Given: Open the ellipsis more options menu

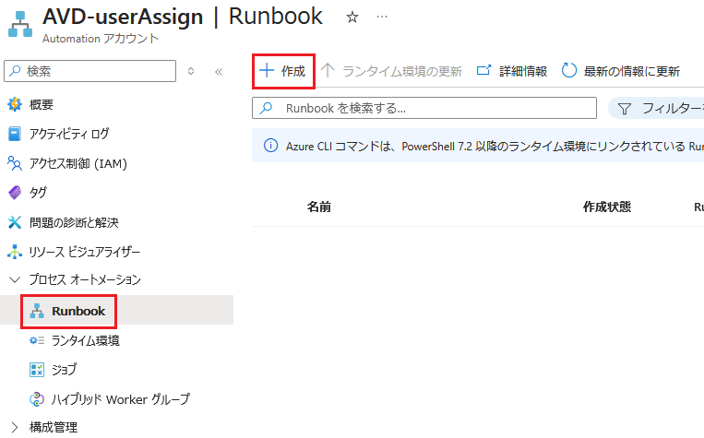Looking at the screenshot, I should (x=382, y=18).
